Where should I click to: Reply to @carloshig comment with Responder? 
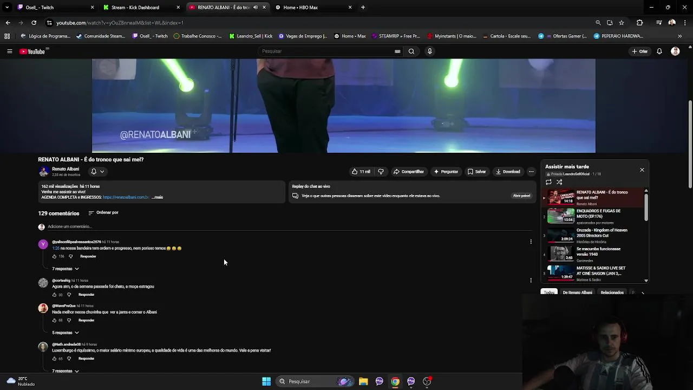coord(87,295)
